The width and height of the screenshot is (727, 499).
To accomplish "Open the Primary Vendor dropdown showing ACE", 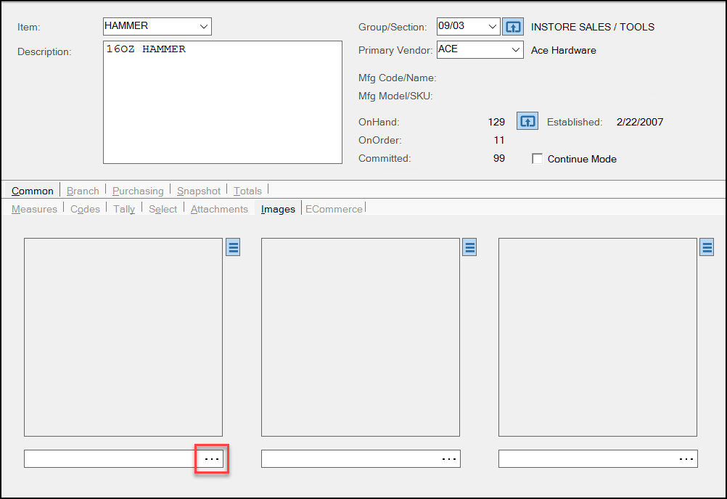I will click(515, 50).
